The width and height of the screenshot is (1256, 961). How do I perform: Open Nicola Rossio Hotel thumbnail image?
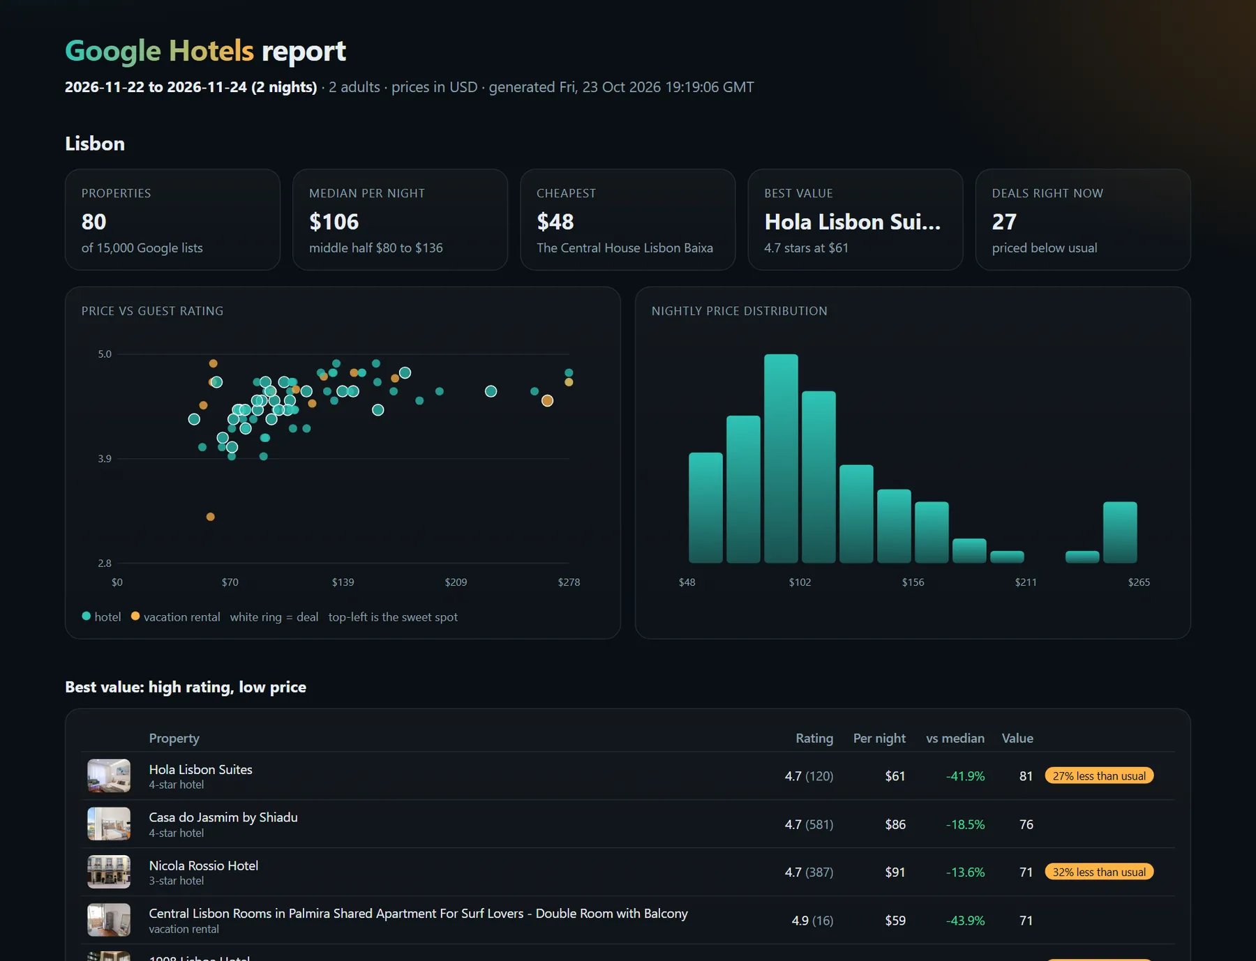[109, 872]
